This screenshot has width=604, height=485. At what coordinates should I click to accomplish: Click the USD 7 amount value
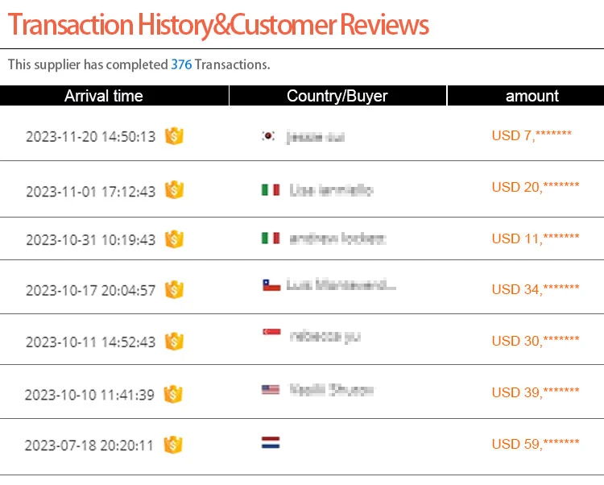[532, 135]
